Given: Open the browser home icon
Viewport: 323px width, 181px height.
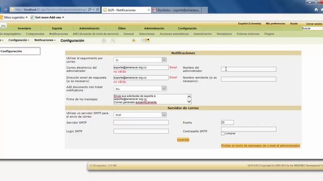Looking at the screenshot, I should (316, 10).
